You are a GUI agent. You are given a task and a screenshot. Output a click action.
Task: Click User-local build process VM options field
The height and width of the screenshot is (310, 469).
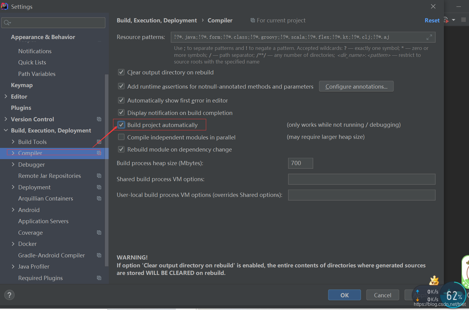(362, 195)
